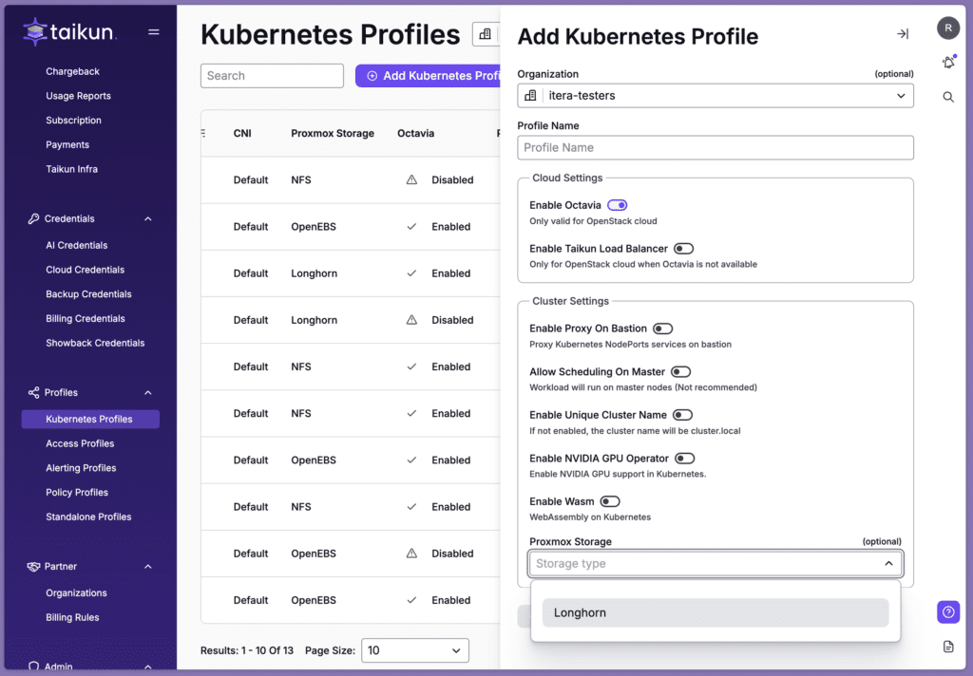Open the user avatar labeled R
The image size is (973, 676).
947,28
